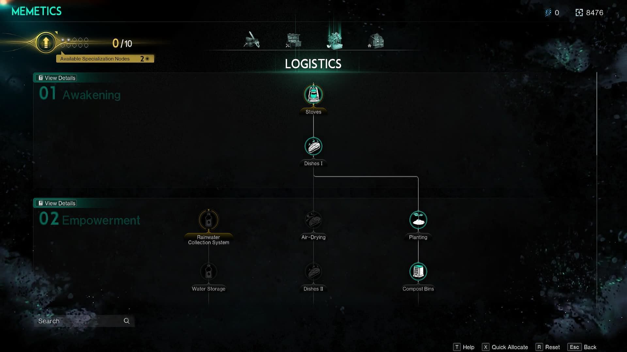Select the Dishes I skill node

(313, 146)
